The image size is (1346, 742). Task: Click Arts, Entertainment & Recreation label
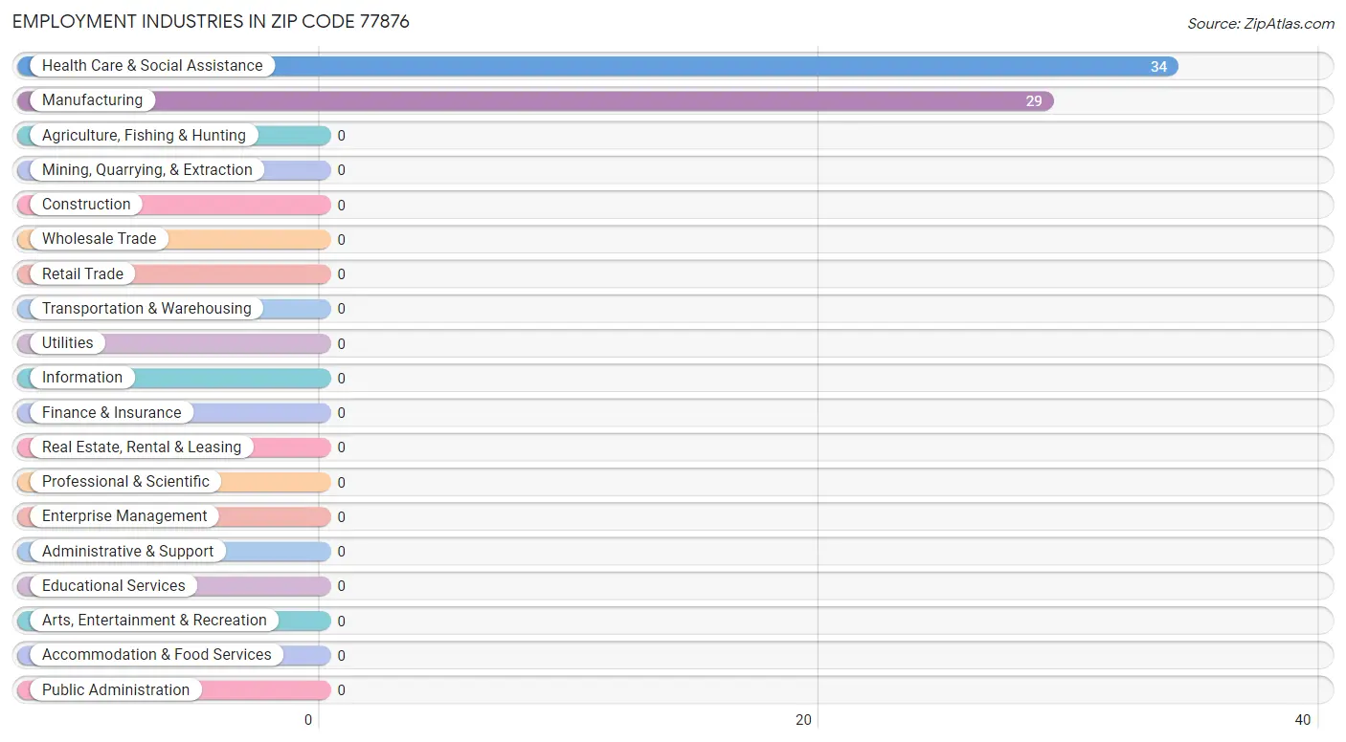click(154, 621)
